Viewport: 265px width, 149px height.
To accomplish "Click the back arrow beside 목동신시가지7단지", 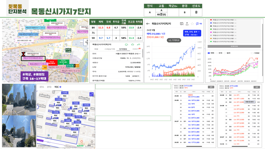I will coord(148,24).
